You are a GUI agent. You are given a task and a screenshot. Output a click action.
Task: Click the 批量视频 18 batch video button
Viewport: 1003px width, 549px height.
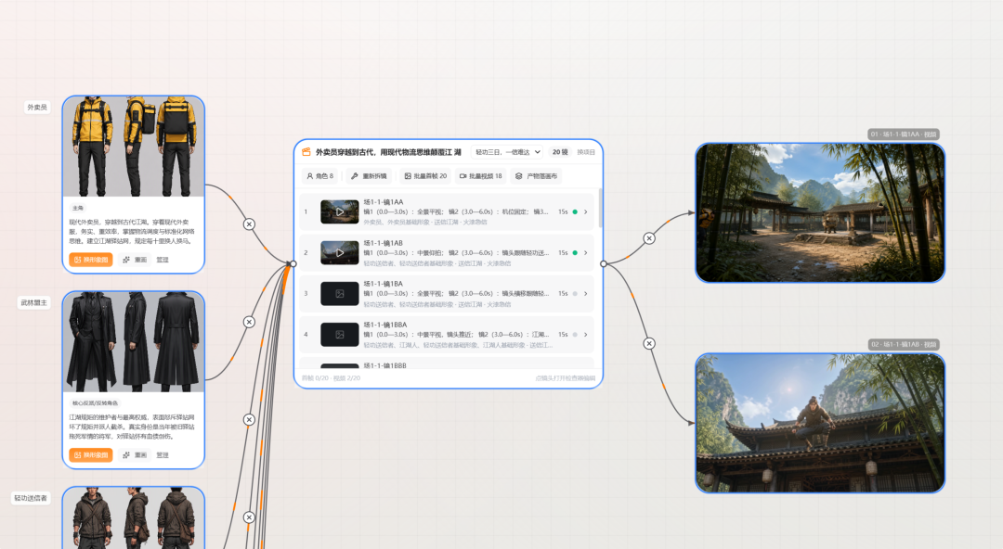click(480, 176)
